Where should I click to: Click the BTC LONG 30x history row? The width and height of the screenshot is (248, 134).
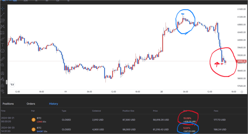pyautogui.click(x=124, y=120)
